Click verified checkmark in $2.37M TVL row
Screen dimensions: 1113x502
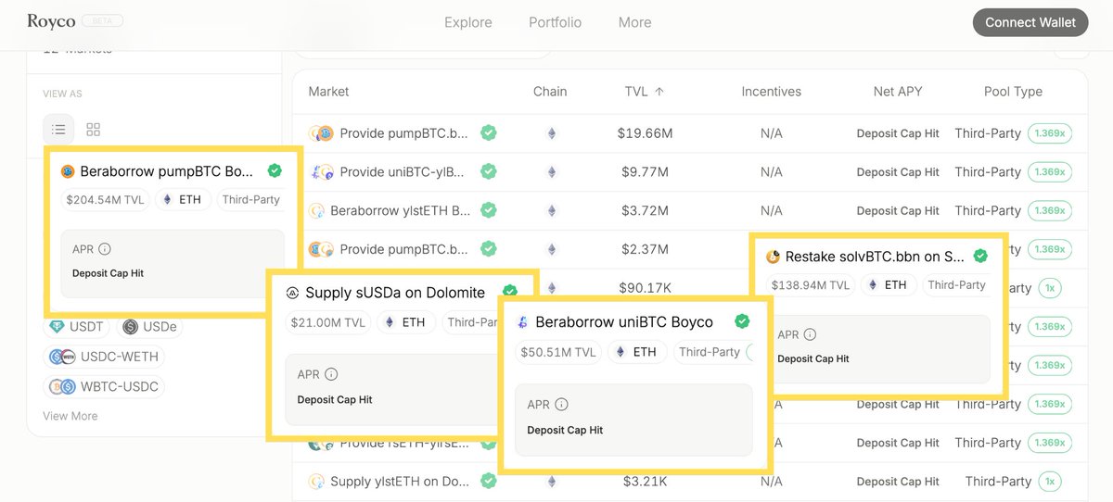tap(488, 249)
